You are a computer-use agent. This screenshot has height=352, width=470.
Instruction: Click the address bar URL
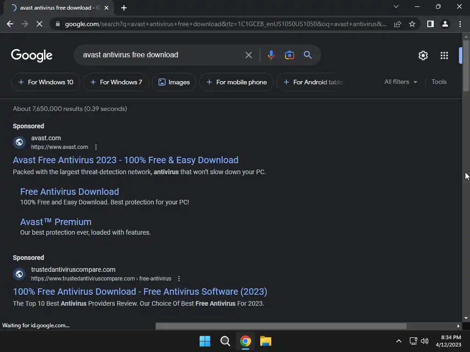225,24
